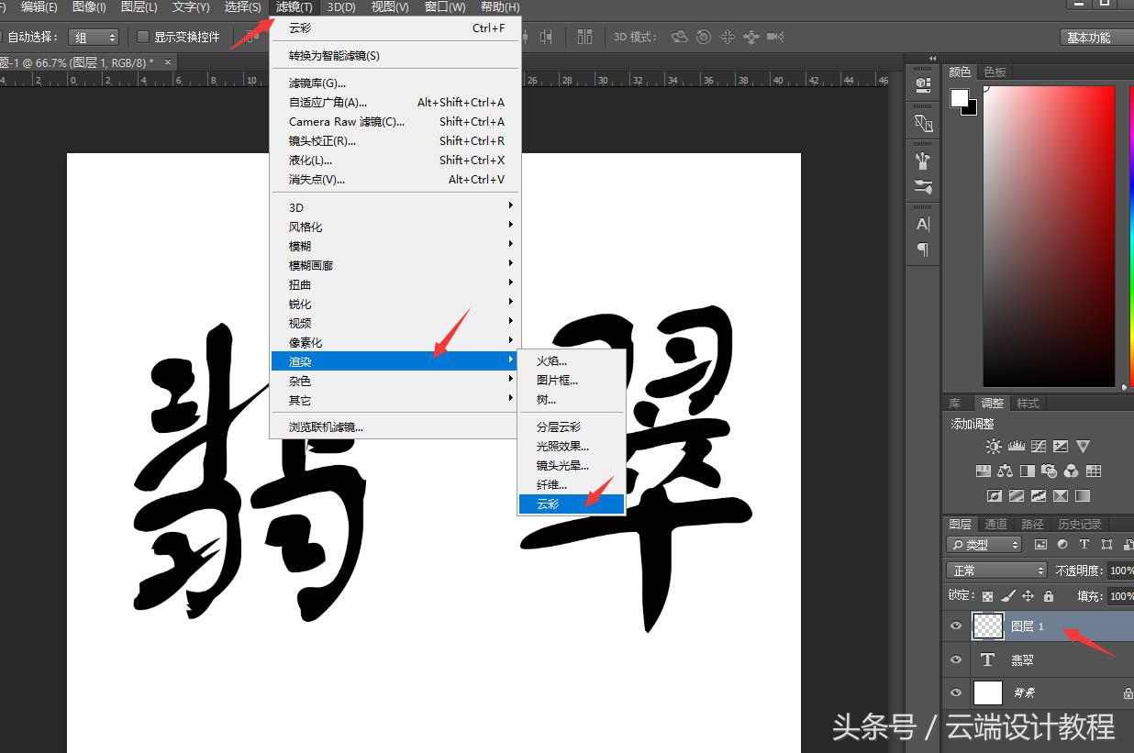1134x753 pixels.
Task: Switch to the 通道 tab
Action: (995, 524)
